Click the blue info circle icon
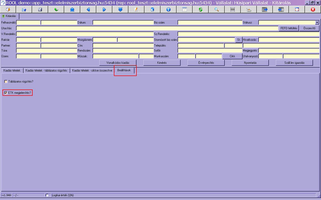 [x=168, y=9]
